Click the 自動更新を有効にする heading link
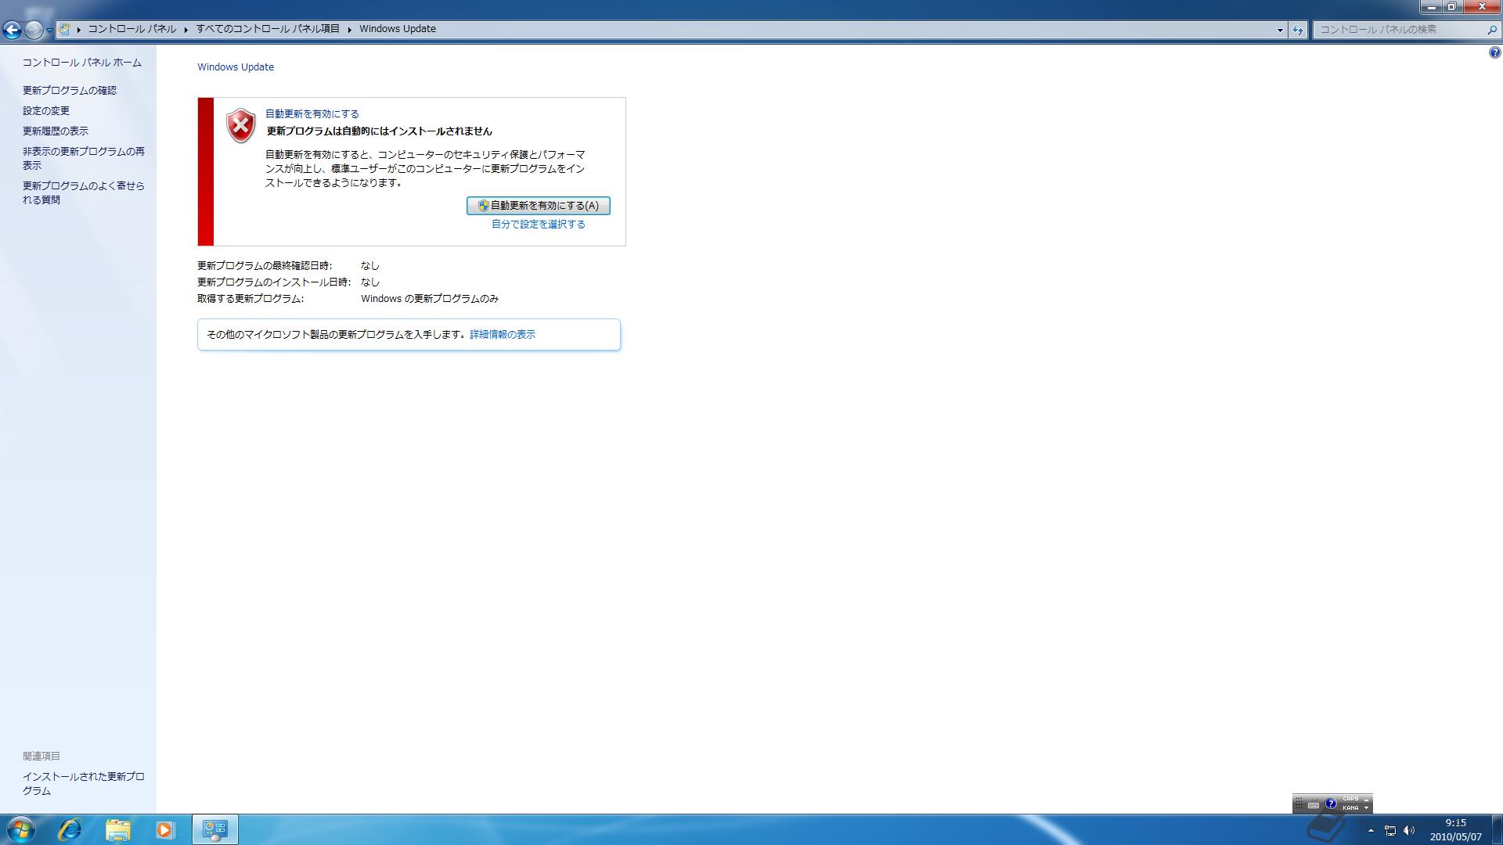Image resolution: width=1503 pixels, height=845 pixels. tap(312, 114)
